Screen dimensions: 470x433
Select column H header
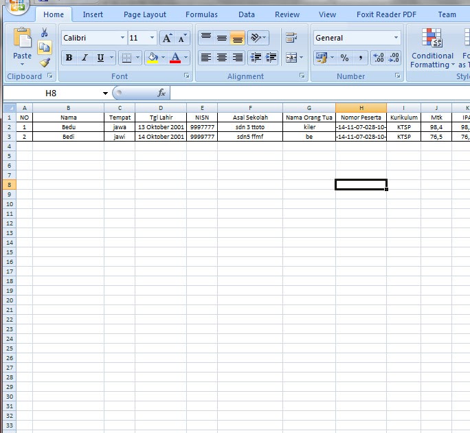(x=361, y=108)
